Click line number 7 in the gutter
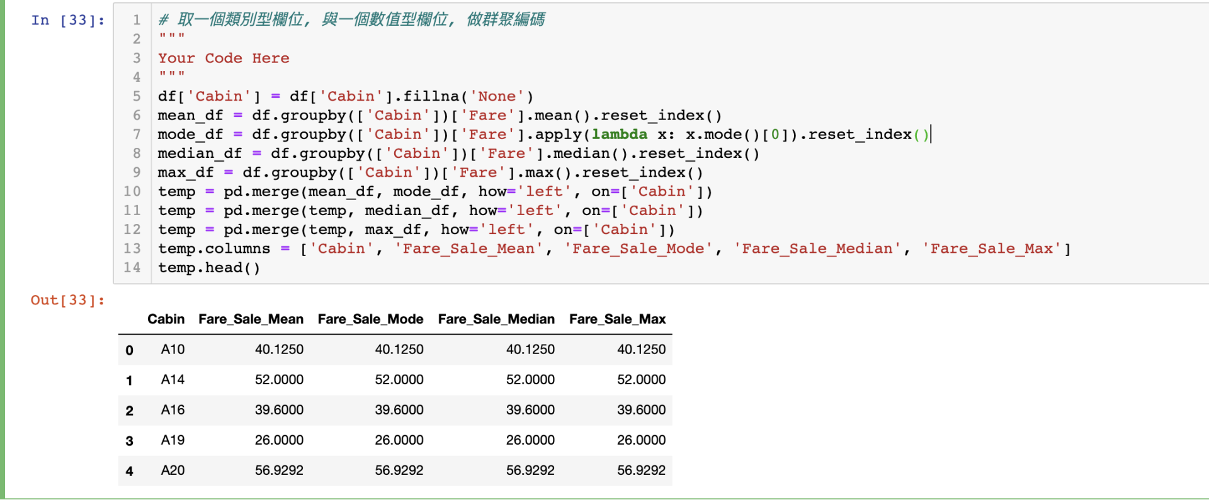The width and height of the screenshot is (1209, 500). click(137, 135)
